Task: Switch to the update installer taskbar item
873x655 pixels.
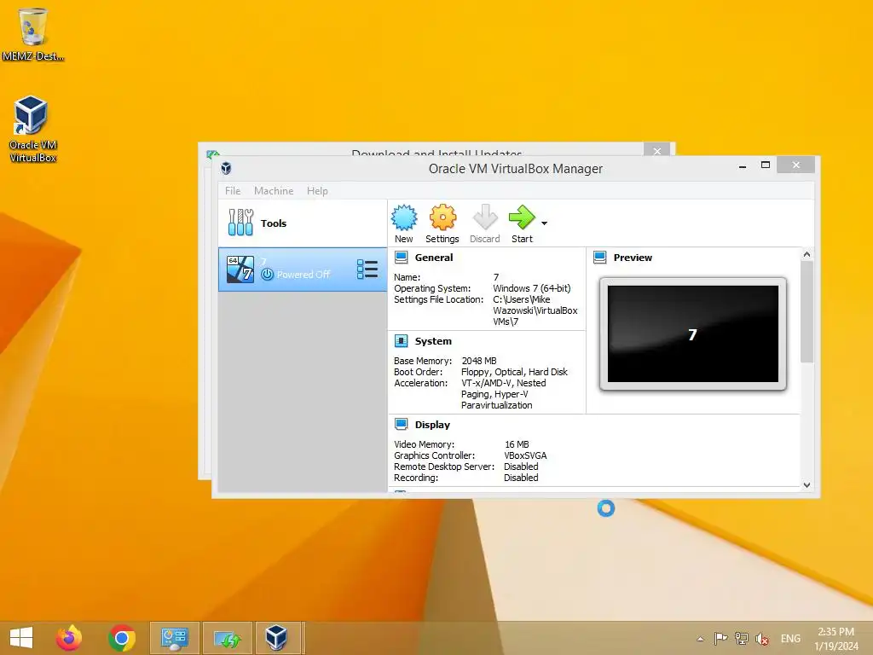Action: (227, 638)
